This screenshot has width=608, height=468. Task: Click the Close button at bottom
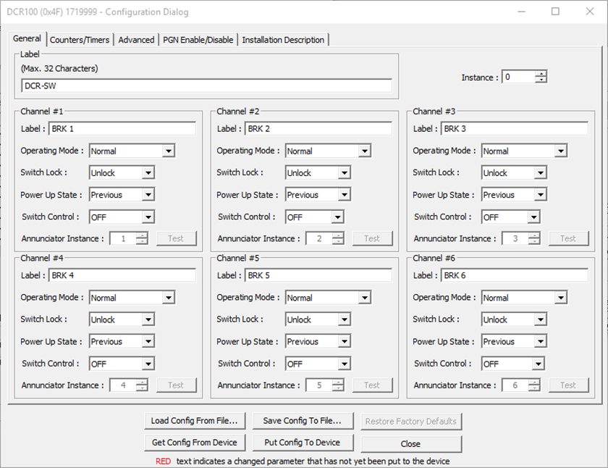[410, 443]
